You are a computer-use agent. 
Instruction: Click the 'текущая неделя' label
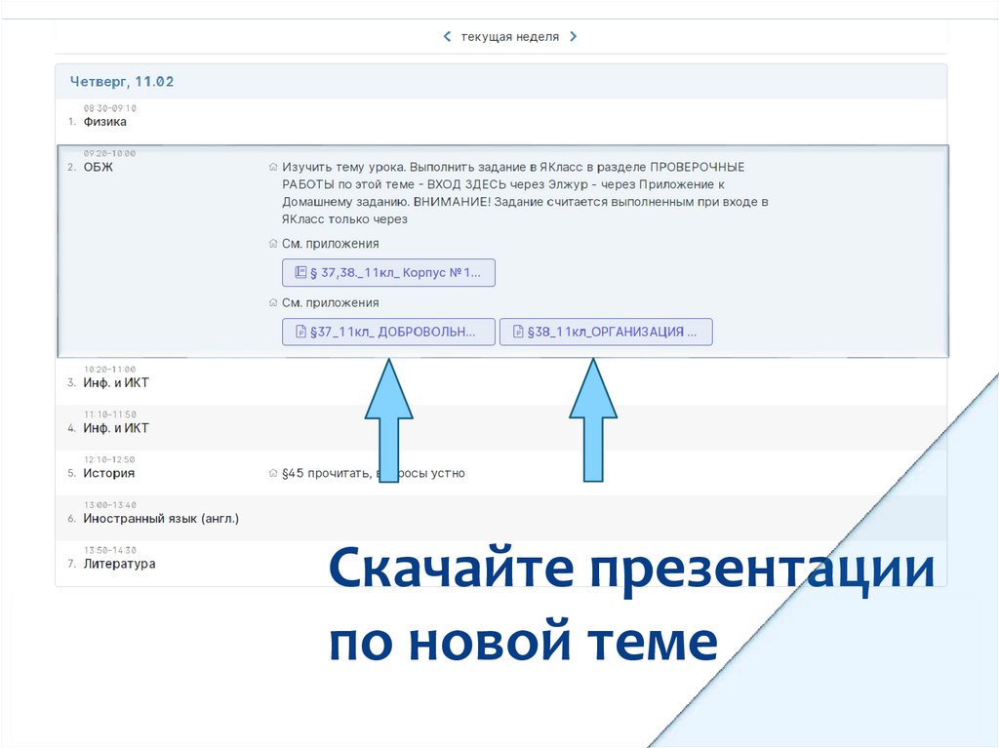[509, 37]
